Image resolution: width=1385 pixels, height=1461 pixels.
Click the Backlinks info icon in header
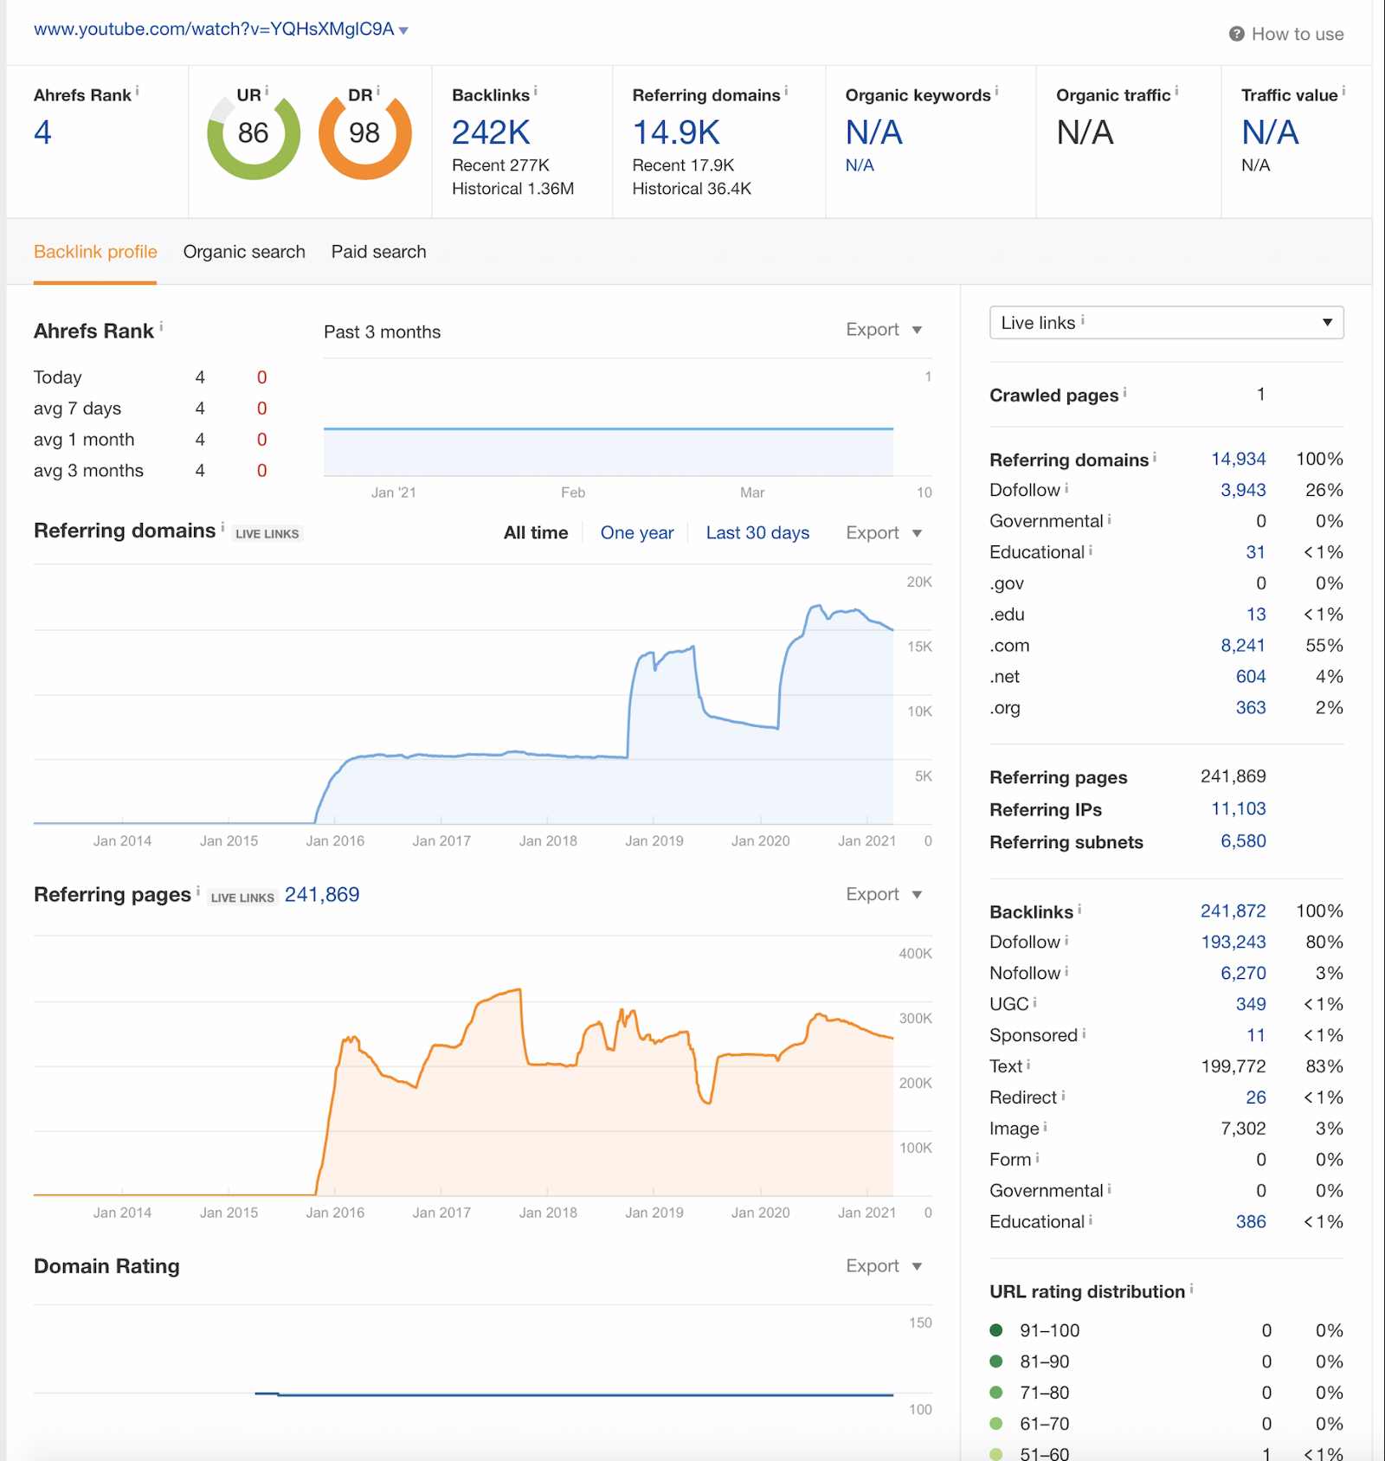[535, 91]
